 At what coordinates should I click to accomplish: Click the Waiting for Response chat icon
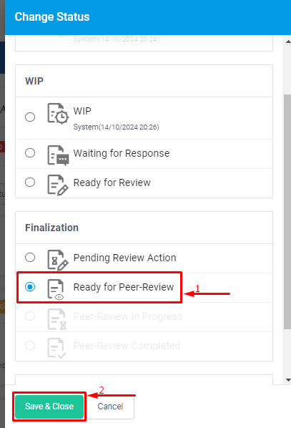point(58,155)
